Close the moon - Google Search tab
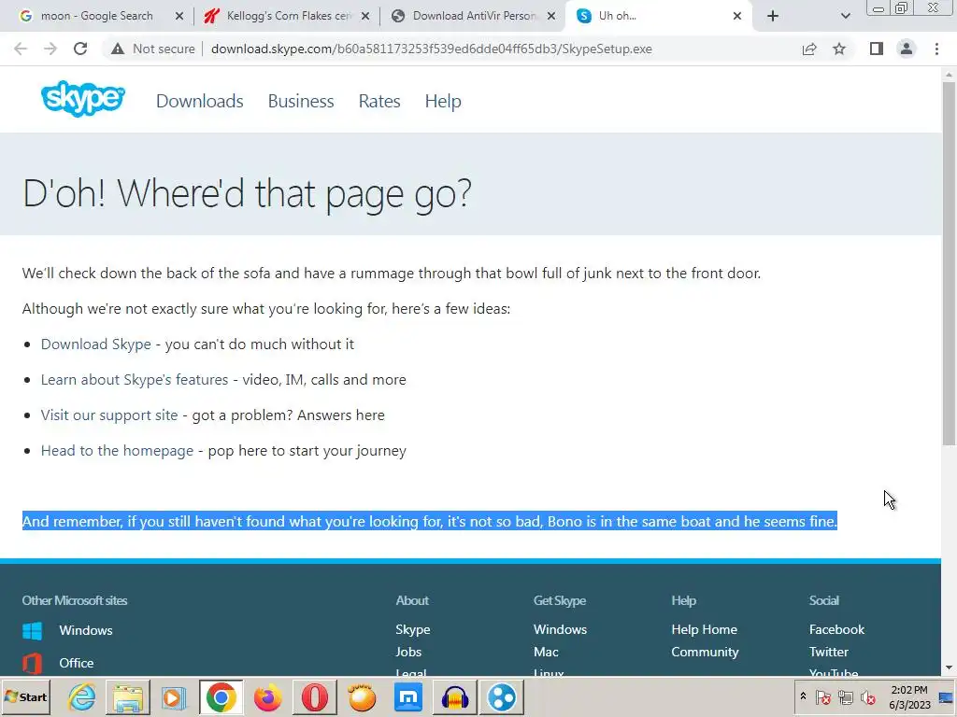 point(179,17)
